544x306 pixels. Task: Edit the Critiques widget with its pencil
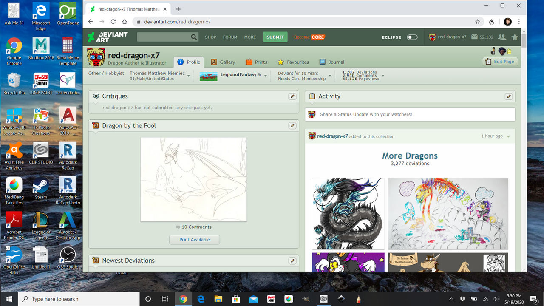pos(292,96)
